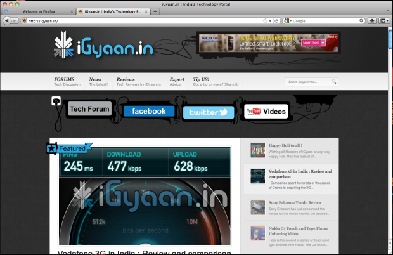Screen dimensions: 393x255
Task: Switch to the Welcome to Firefox tab
Action: click(38, 11)
